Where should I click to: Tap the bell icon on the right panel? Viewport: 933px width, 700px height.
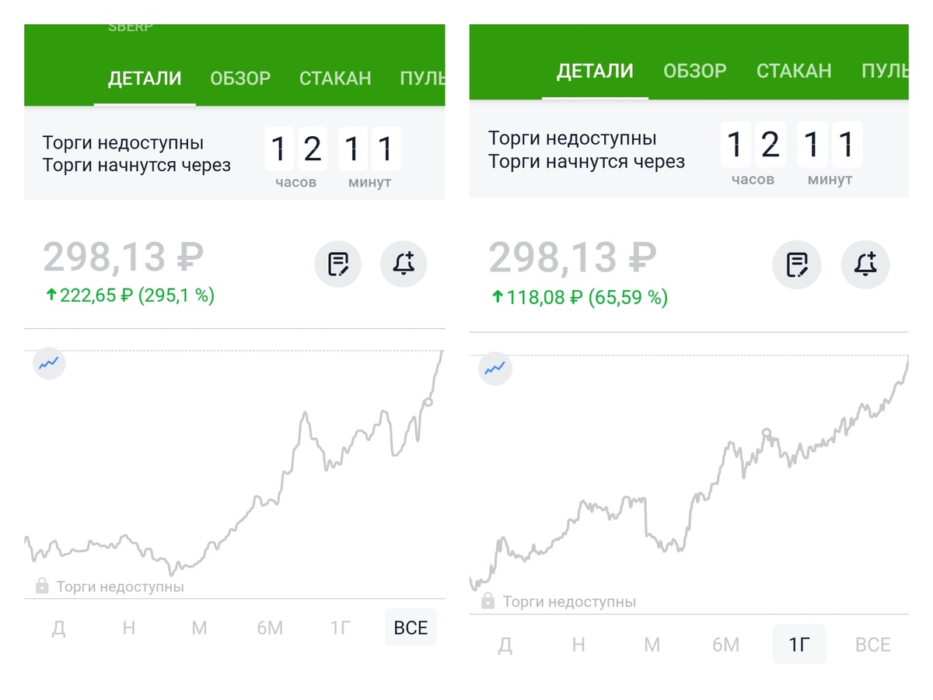point(865,264)
